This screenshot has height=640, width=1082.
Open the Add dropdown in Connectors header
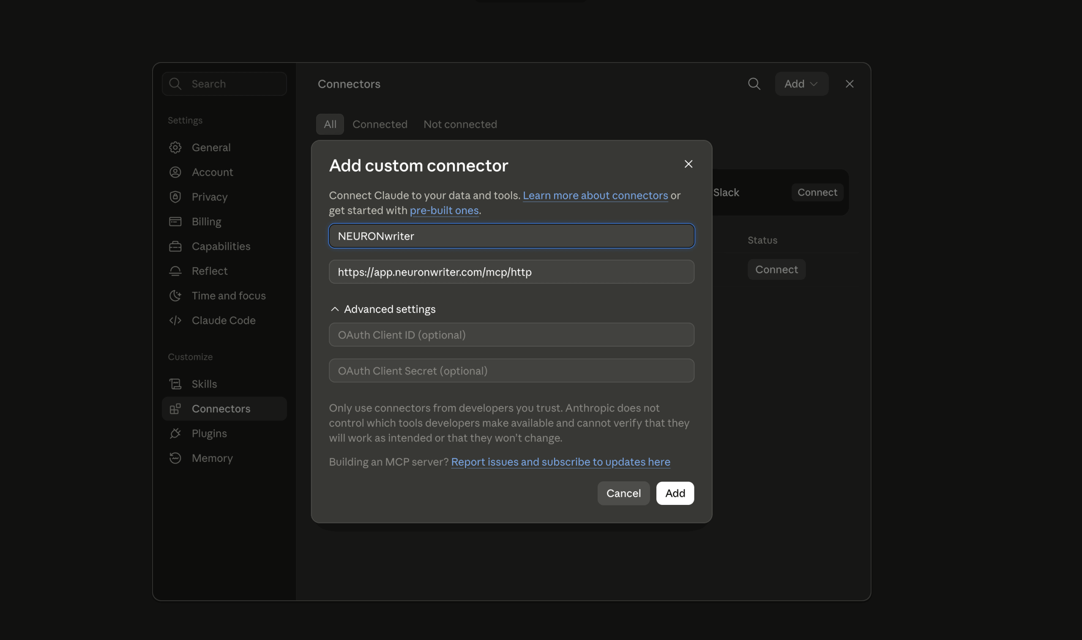(802, 84)
